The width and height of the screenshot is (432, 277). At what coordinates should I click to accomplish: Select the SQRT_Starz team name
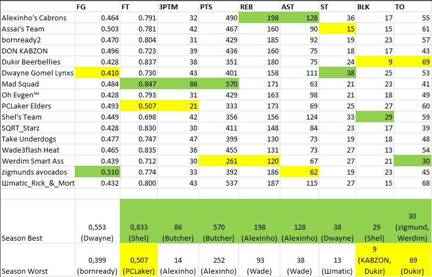click(x=38, y=128)
